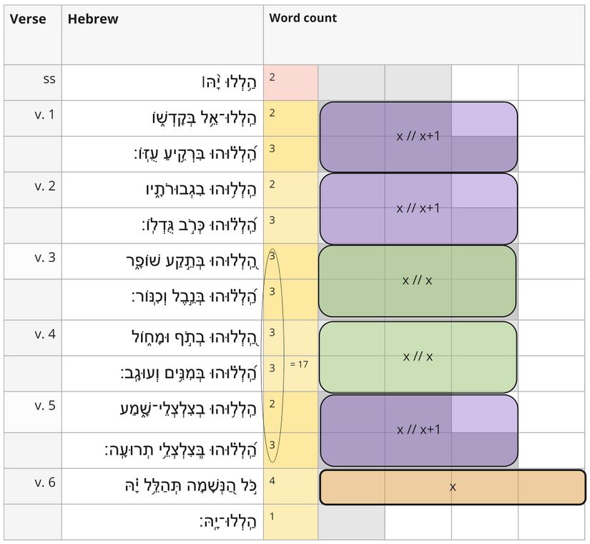
Task: Click the "Verse" column header
Action: [x=28, y=19]
